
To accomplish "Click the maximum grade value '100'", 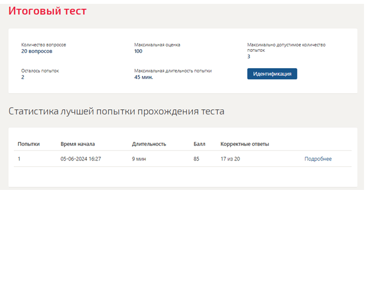I will (x=138, y=51).
